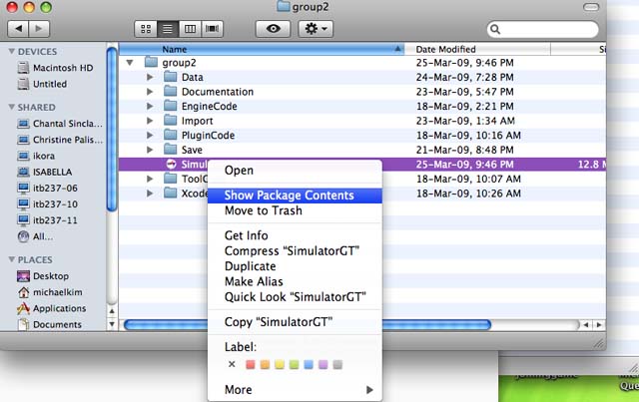Switch to Cover Flow view
Viewport: 639px width, 402px height.
[213, 30]
